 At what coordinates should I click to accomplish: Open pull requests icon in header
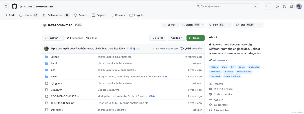coord(285,6)
